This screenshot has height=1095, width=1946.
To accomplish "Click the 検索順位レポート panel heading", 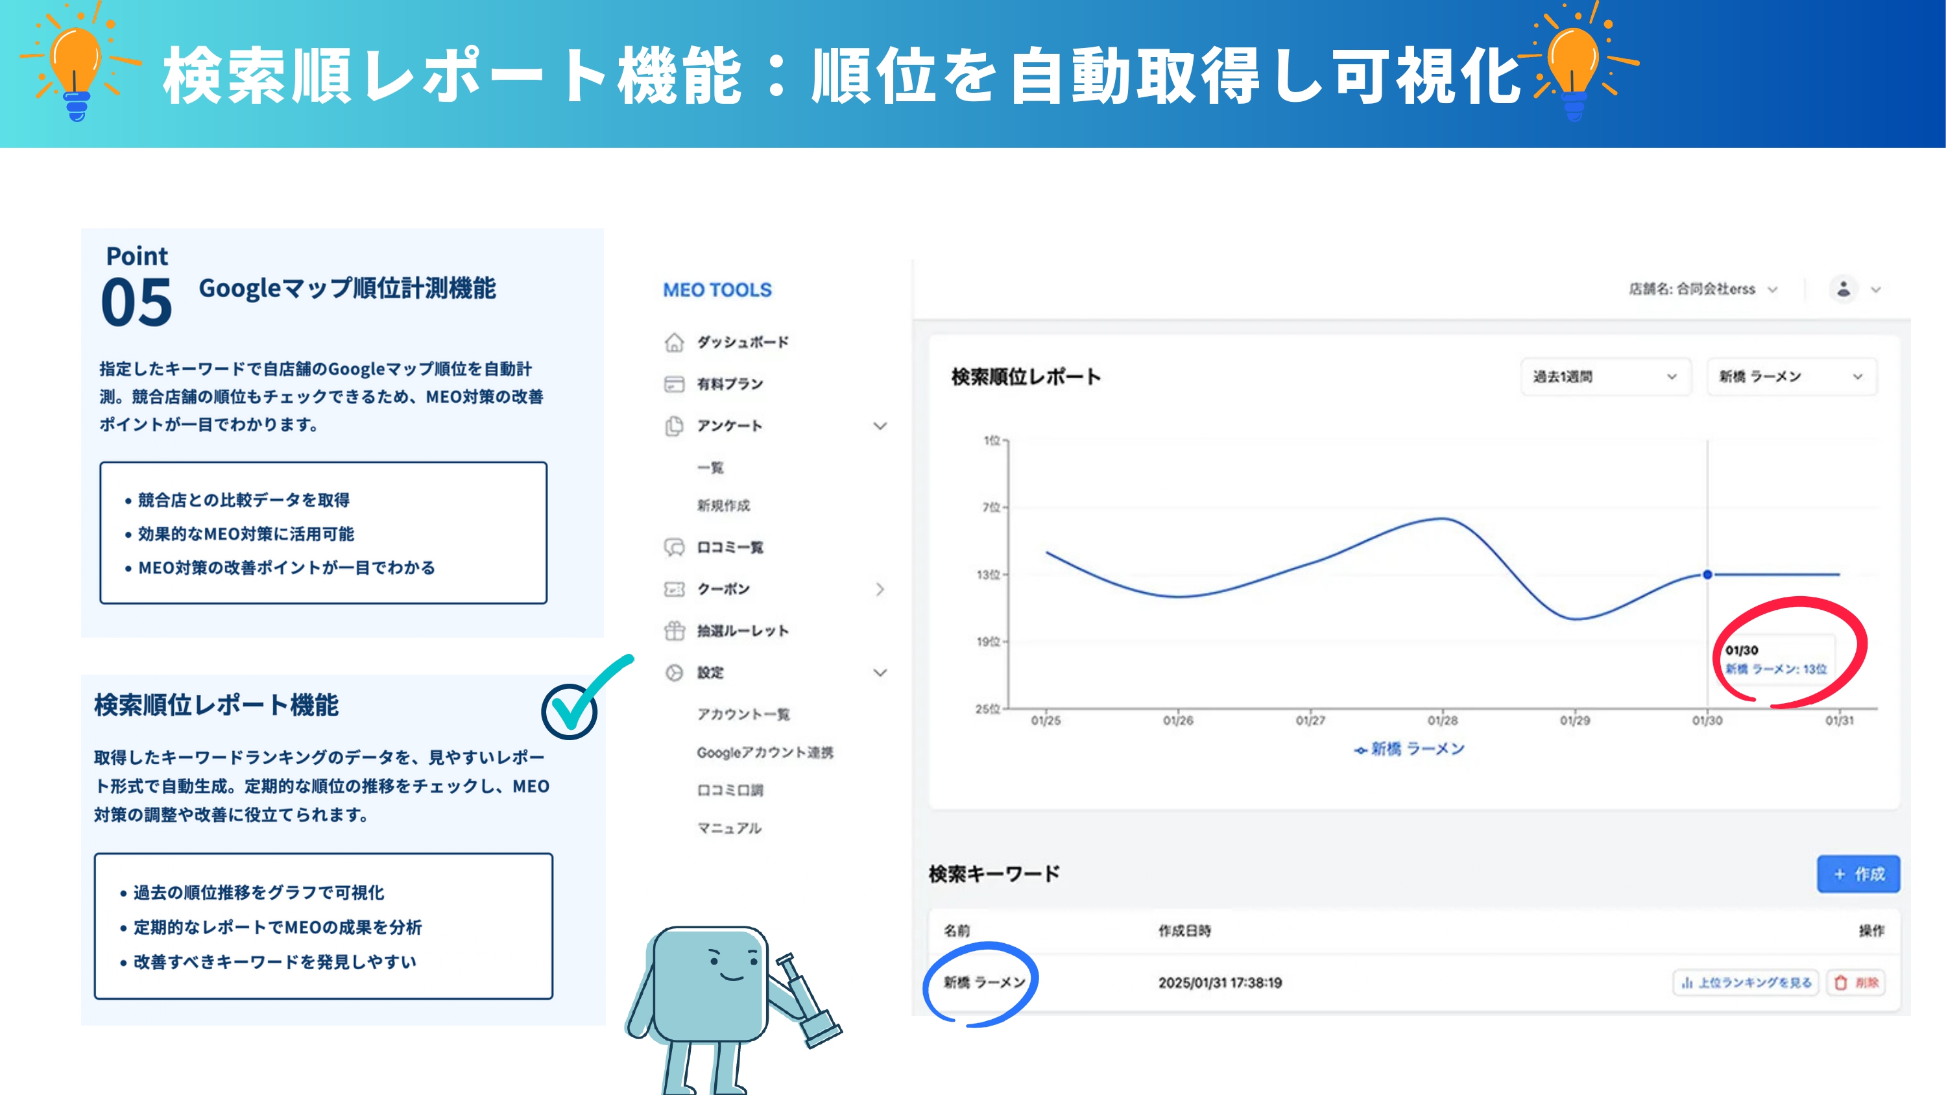I will pyautogui.click(x=1026, y=376).
